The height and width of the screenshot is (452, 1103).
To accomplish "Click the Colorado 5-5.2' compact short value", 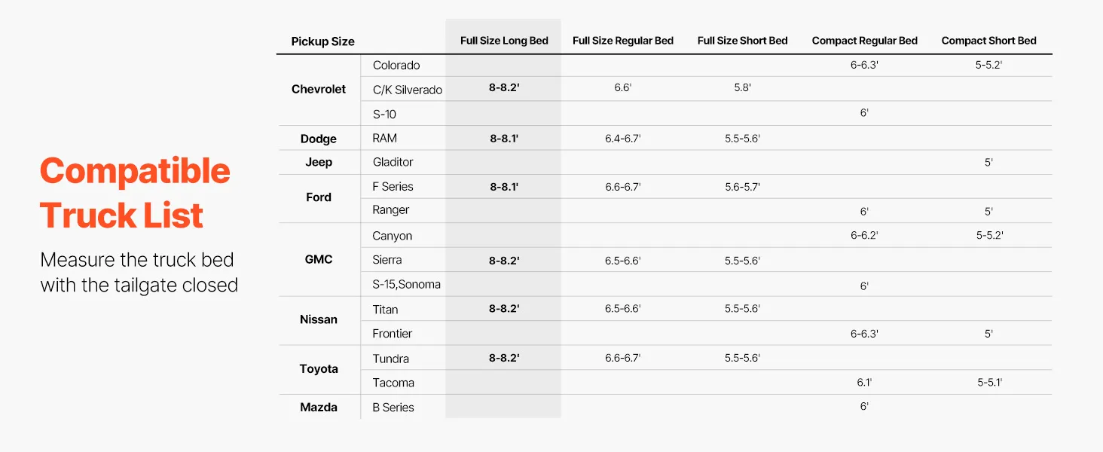I will click(988, 65).
